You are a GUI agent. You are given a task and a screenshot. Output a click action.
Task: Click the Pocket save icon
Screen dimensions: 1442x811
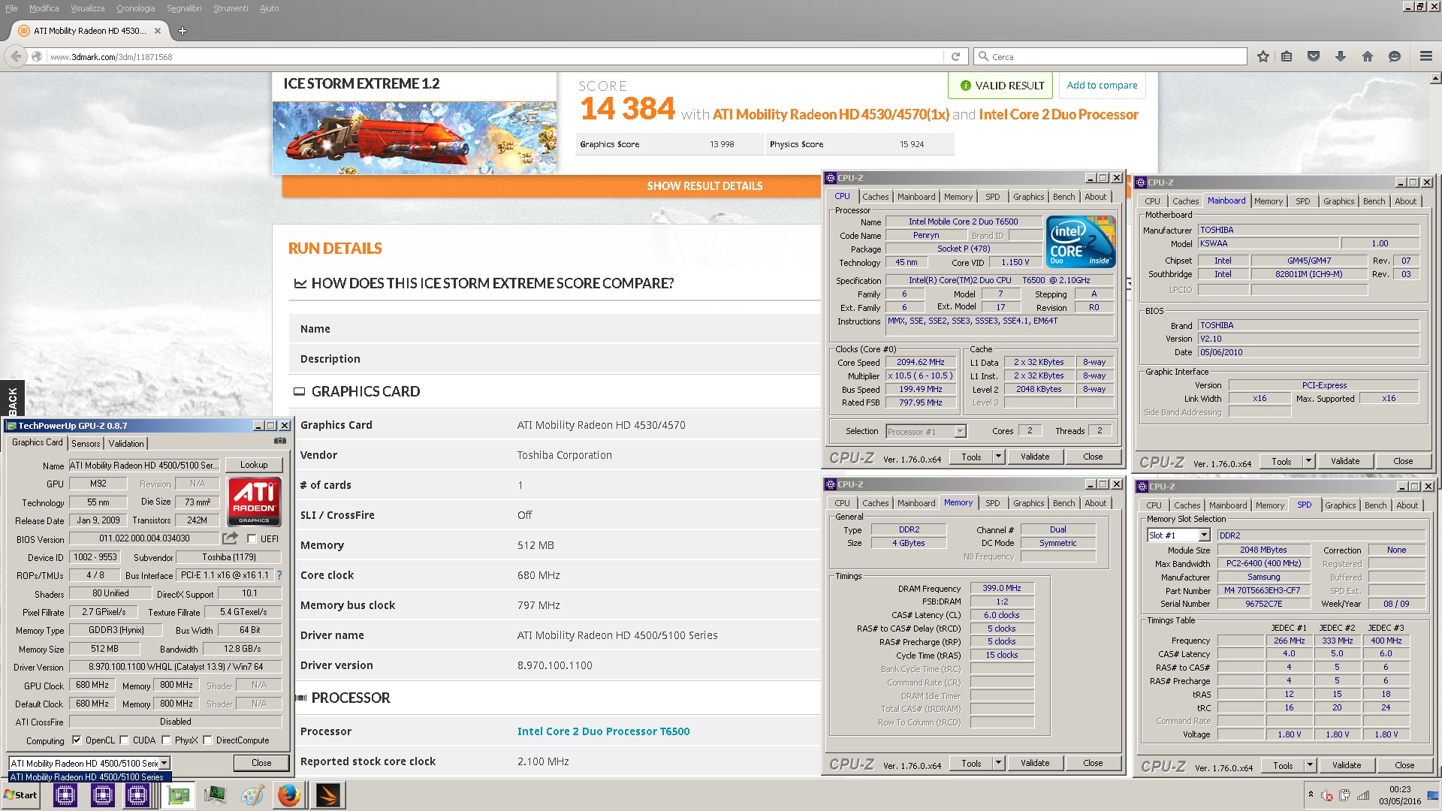(1314, 56)
